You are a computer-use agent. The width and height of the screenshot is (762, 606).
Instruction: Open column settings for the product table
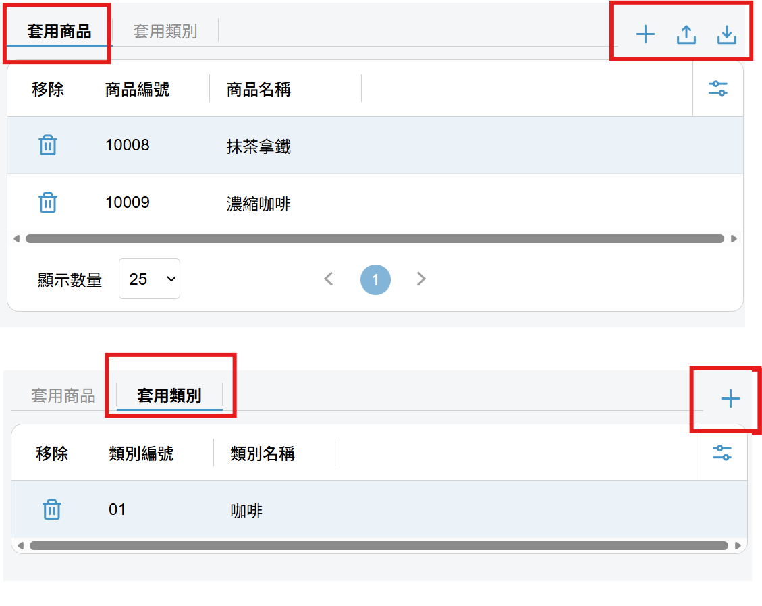[x=717, y=88]
